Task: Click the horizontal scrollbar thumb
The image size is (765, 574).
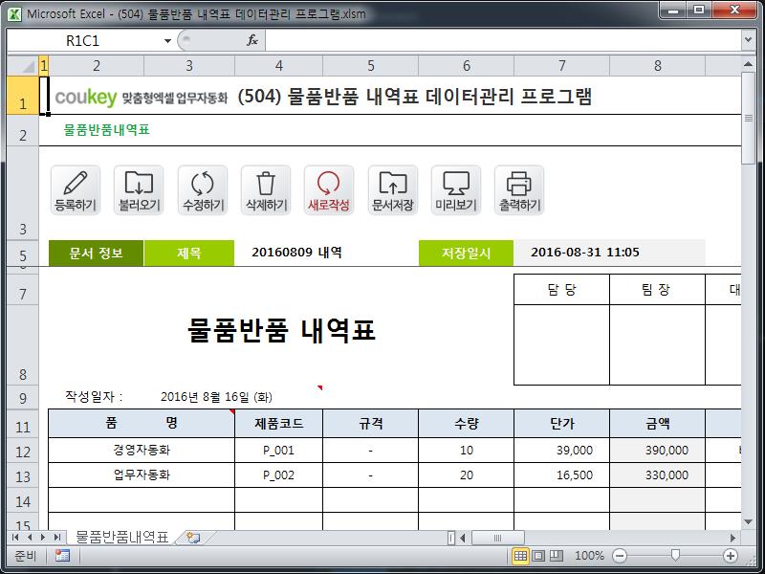Action: 497,538
